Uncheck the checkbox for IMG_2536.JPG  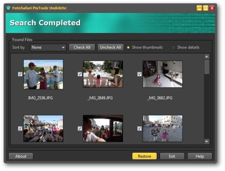coord(20,74)
